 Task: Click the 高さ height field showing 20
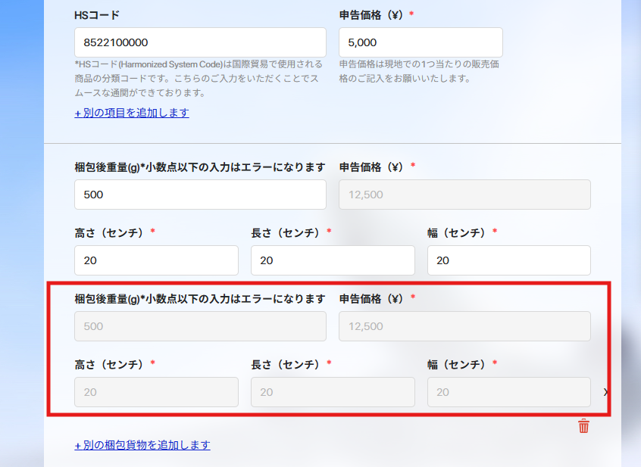click(x=156, y=260)
